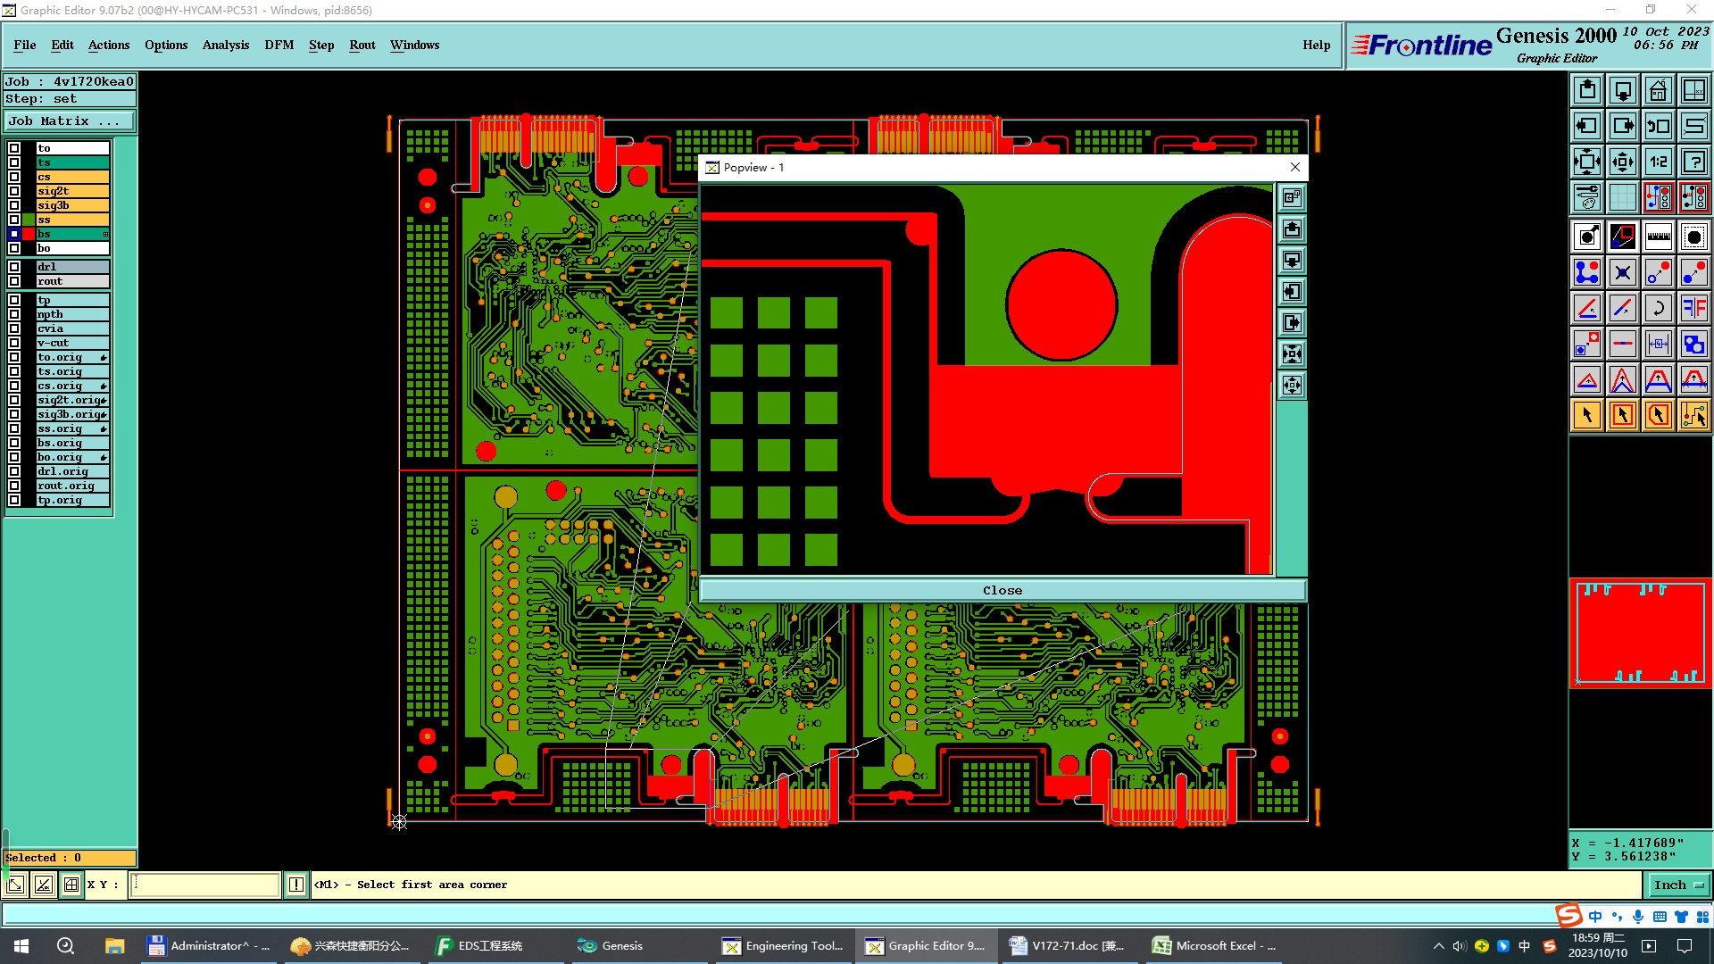Image resolution: width=1714 pixels, height=964 pixels.
Task: Open the Job Matrix panel
Action: pos(70,121)
